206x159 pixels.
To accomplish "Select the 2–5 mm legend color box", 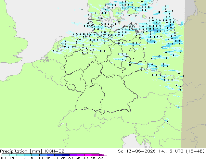I will (x=28, y=155).
